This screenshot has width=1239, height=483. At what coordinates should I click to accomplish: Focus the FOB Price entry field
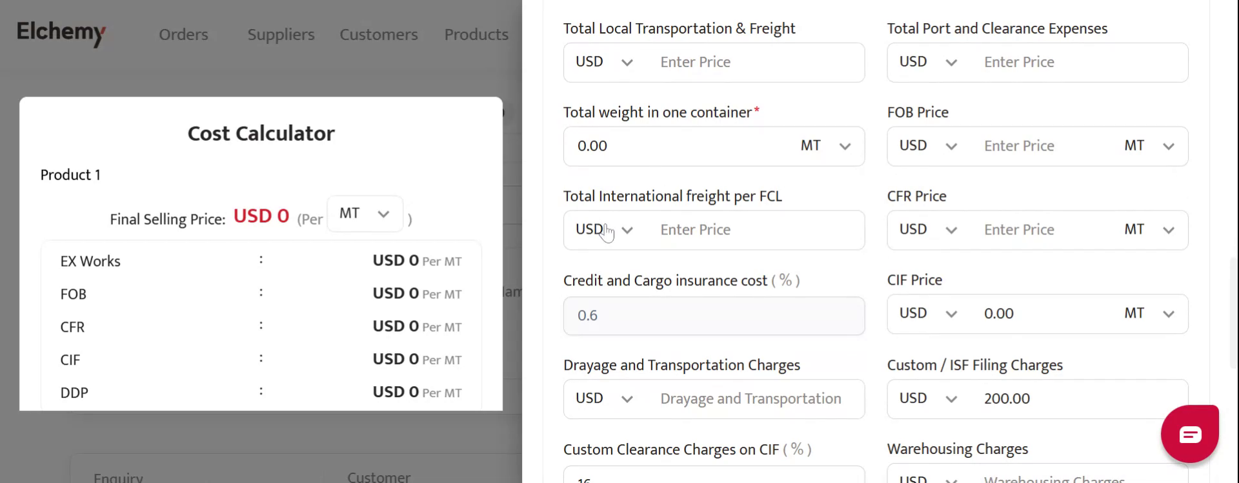point(1045,147)
